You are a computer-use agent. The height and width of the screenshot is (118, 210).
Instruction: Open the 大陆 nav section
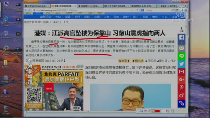pyautogui.click(x=58, y=17)
